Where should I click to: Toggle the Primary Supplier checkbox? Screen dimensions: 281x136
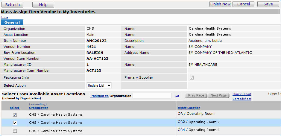pyautogui.click(x=192, y=77)
